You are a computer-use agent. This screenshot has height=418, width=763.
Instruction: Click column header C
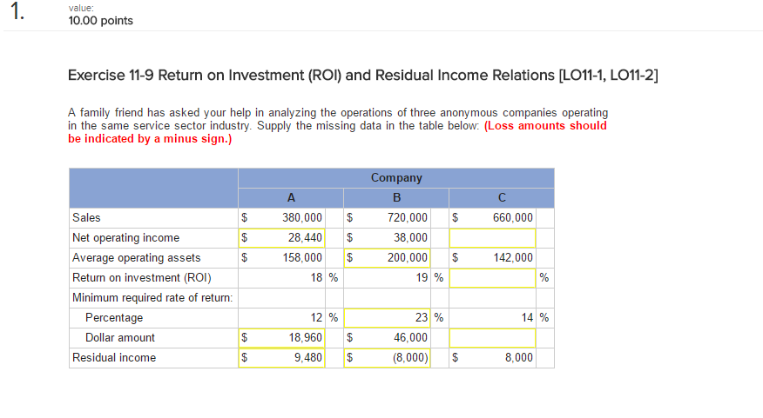point(502,197)
